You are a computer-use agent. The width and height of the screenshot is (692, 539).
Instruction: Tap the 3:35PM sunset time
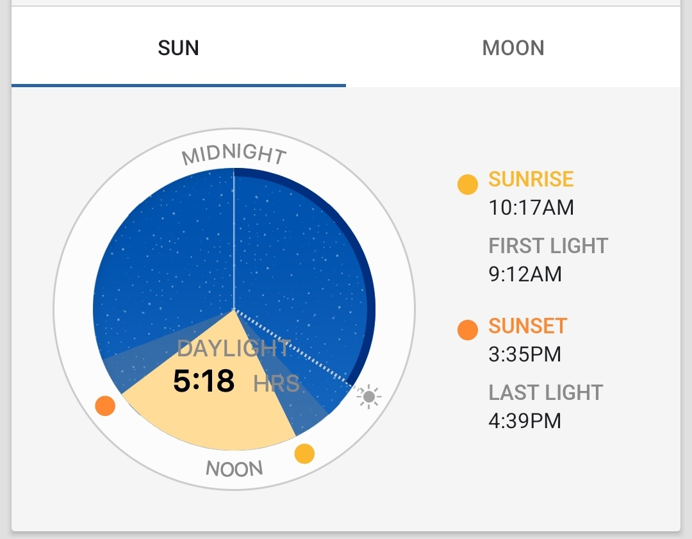(525, 354)
